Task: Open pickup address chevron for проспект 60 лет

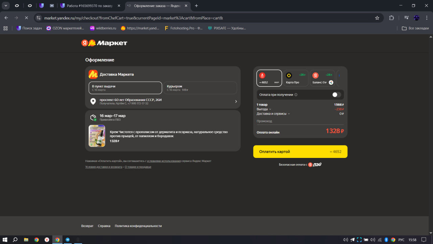Action: coord(236,101)
